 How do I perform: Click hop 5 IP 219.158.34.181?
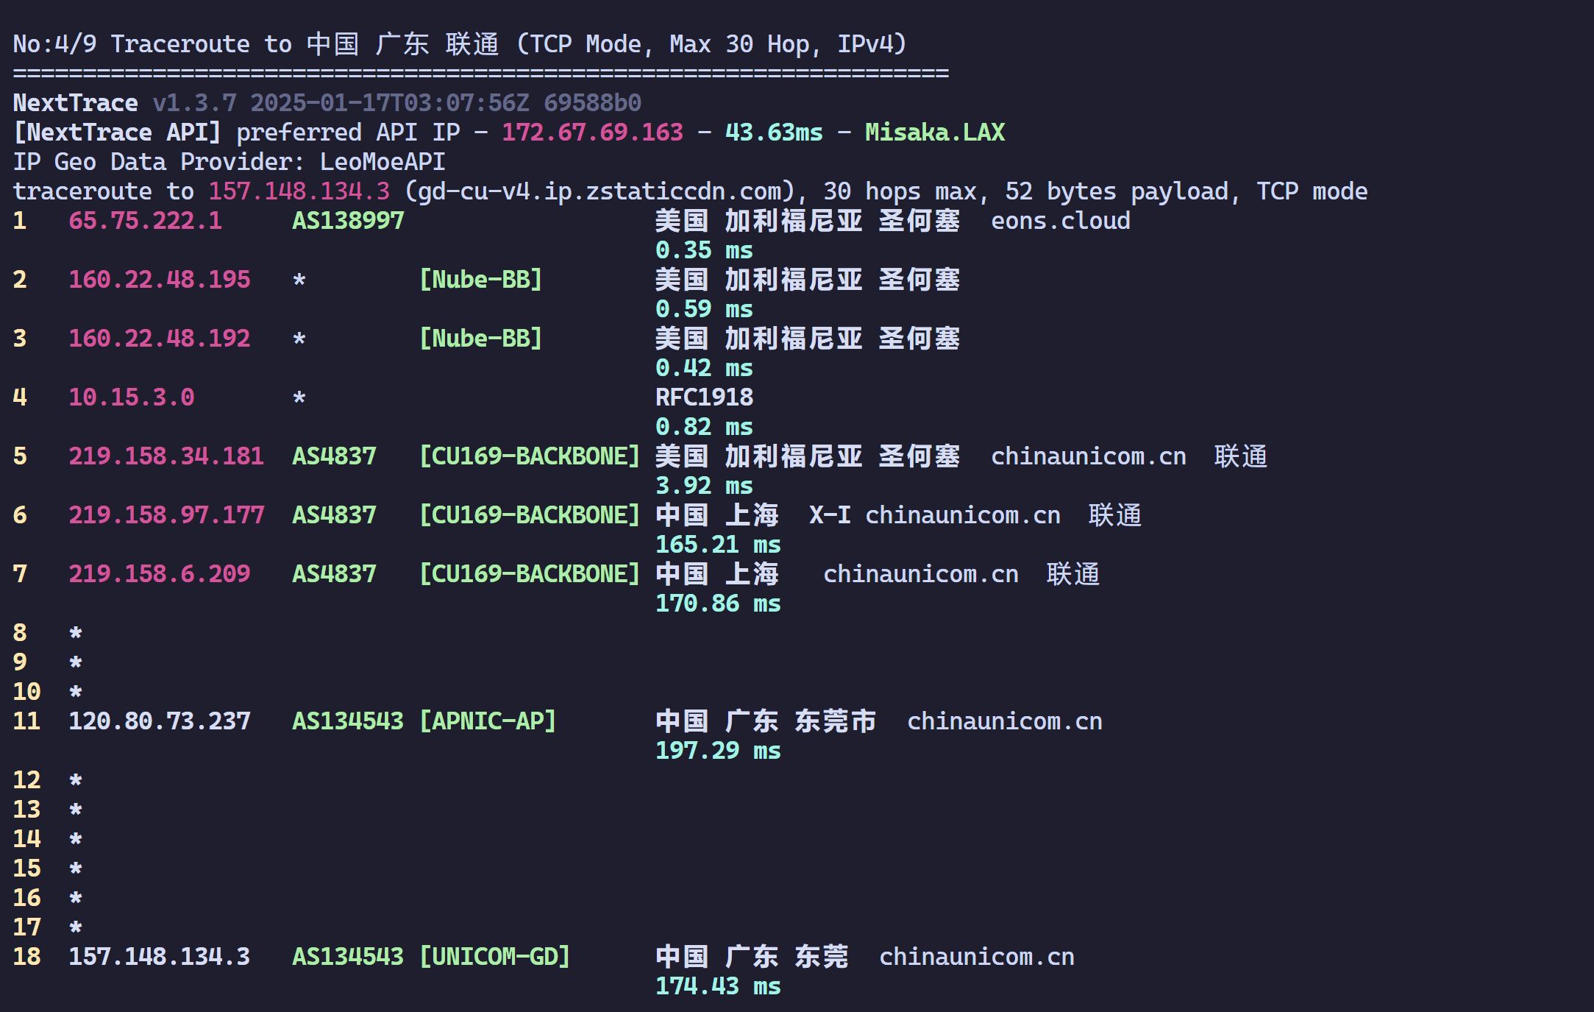tap(166, 456)
